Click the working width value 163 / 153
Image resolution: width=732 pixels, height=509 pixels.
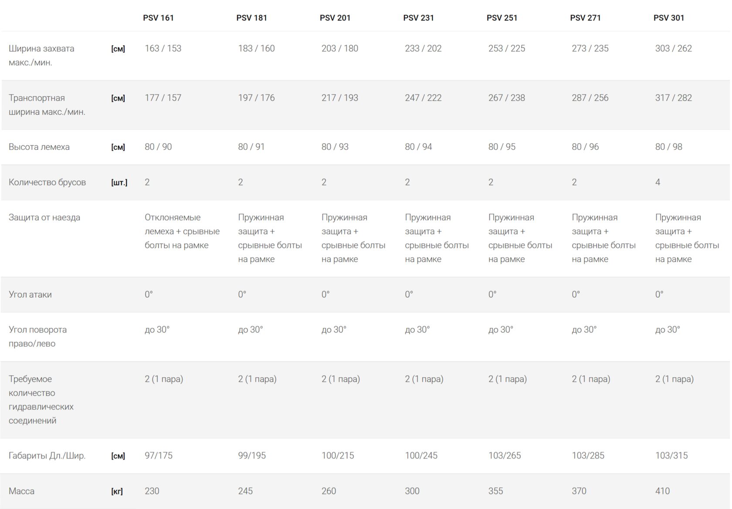[163, 48]
